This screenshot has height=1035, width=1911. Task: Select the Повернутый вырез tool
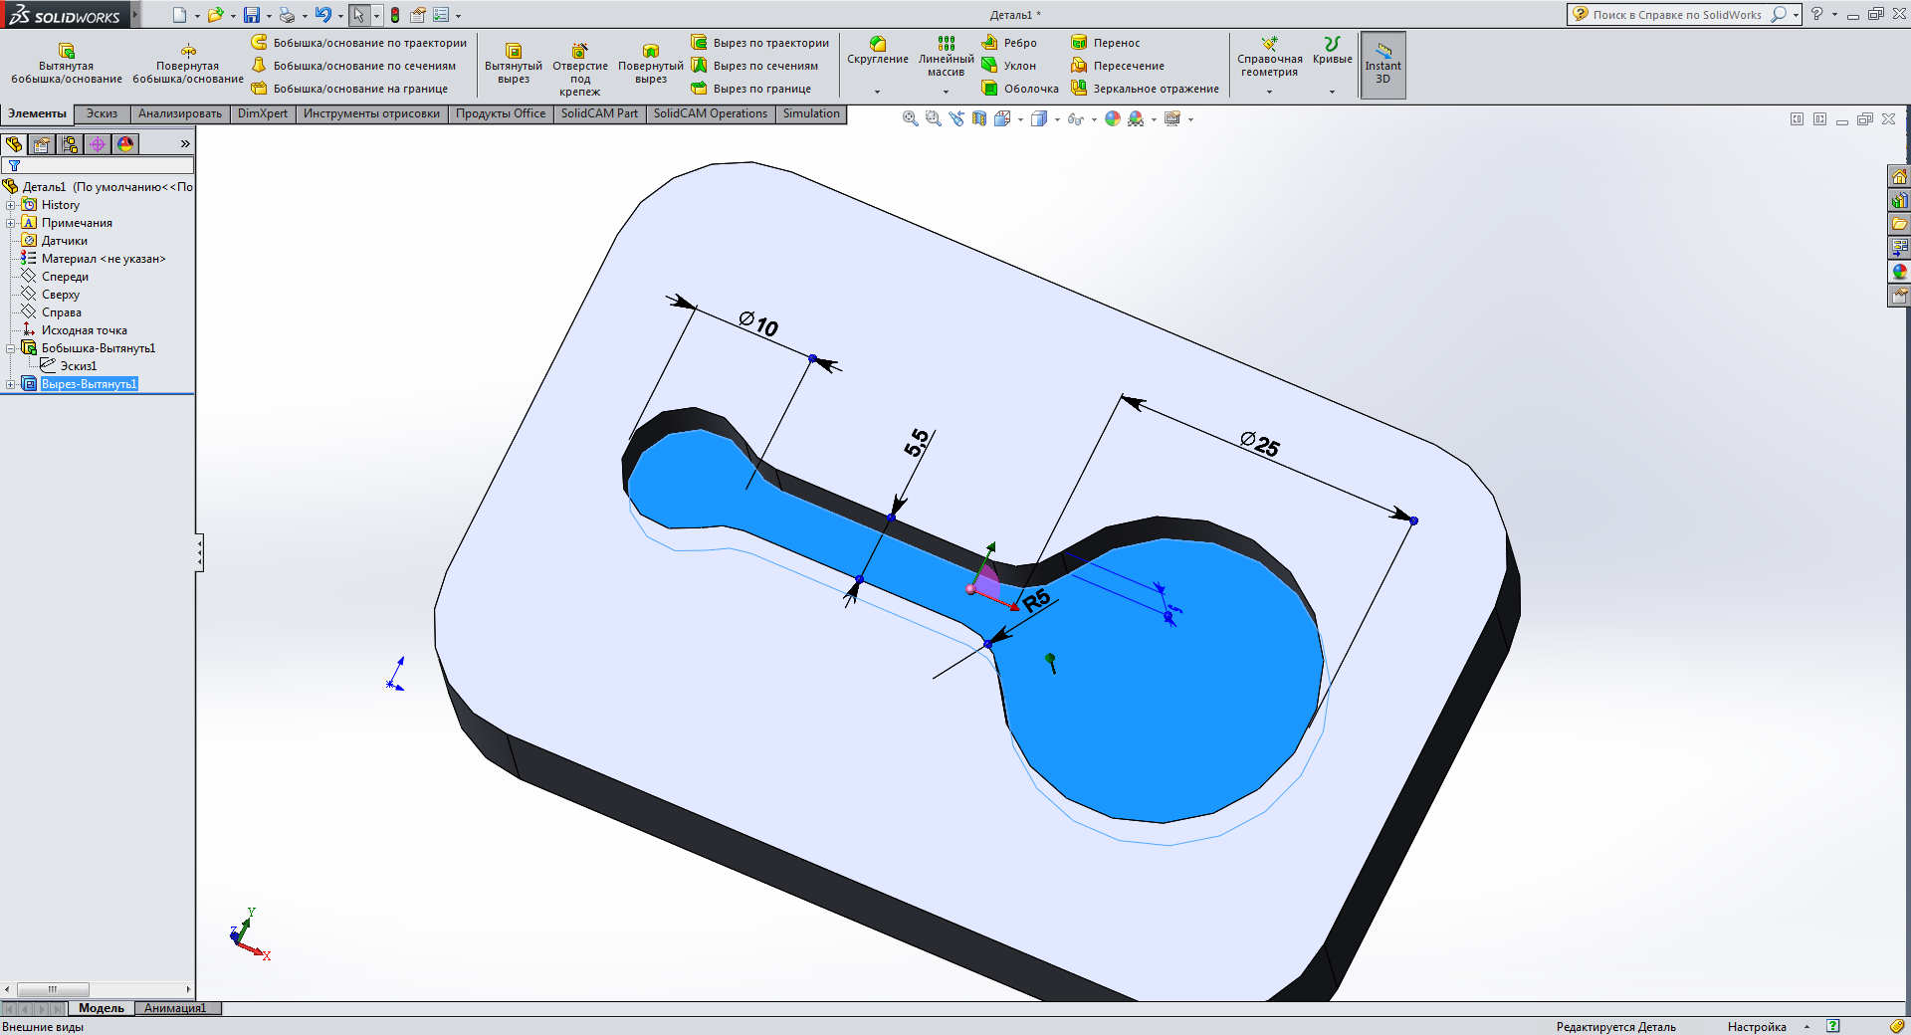[651, 64]
